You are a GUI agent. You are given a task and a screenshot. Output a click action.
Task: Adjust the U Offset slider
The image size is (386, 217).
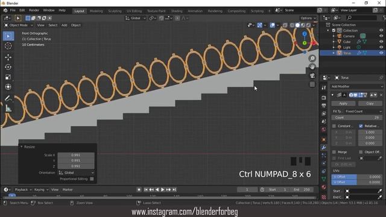[356, 177]
